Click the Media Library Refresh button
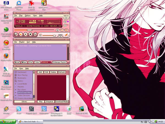165x124 pixels. tap(62, 72)
